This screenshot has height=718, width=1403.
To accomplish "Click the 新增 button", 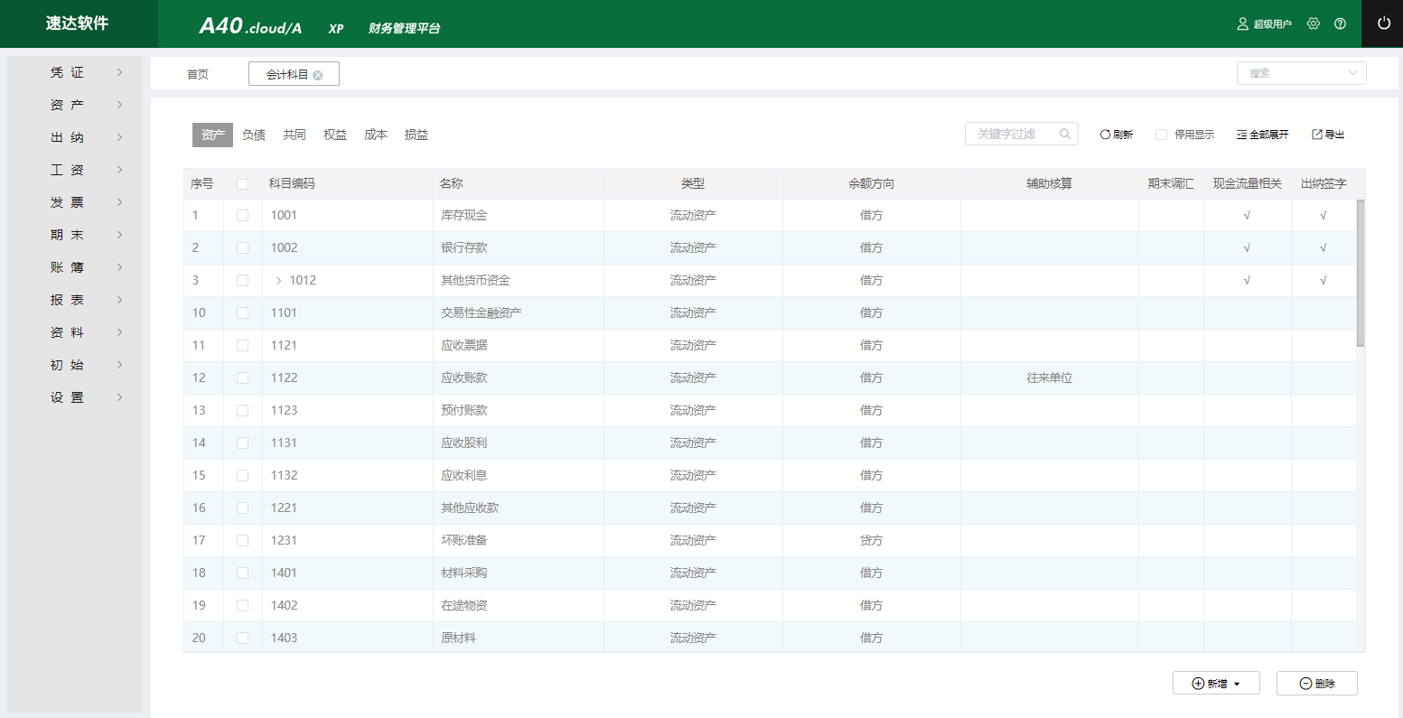I will coord(1216,683).
